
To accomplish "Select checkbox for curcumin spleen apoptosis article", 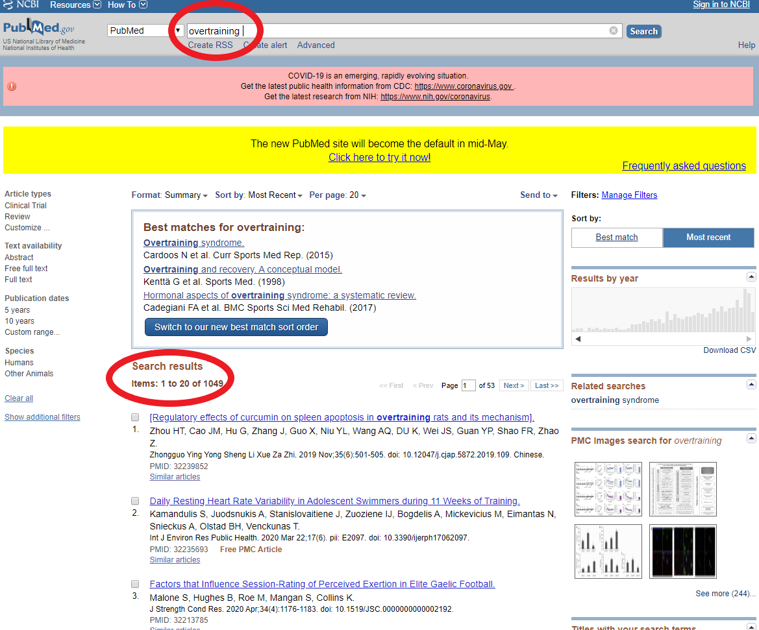I will point(135,417).
